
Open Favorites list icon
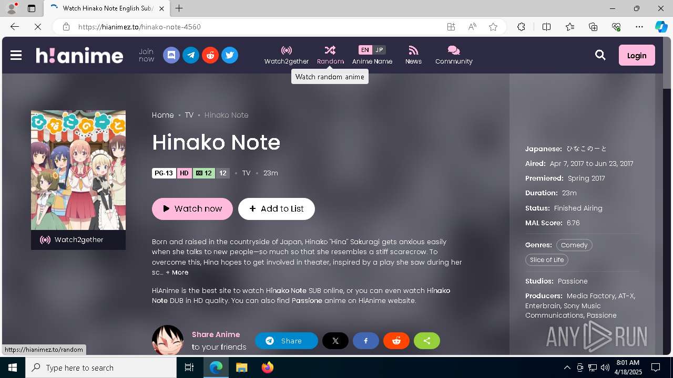(570, 27)
